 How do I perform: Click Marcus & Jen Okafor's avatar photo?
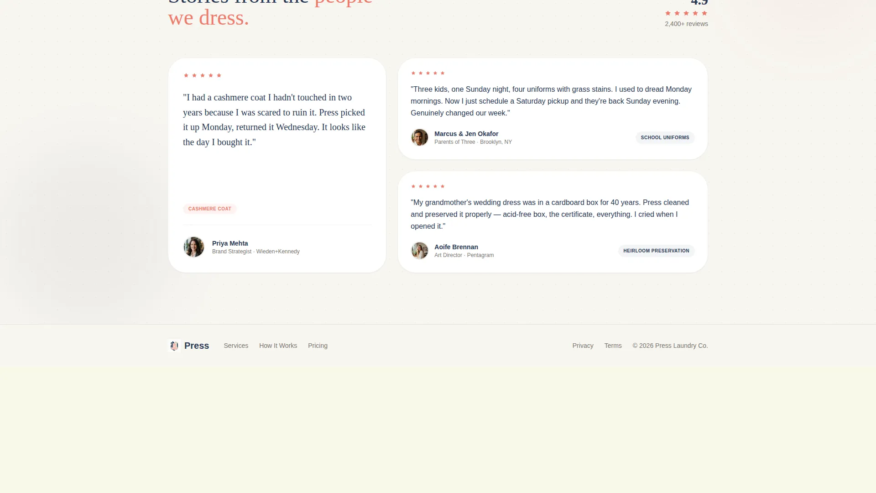[x=419, y=137]
